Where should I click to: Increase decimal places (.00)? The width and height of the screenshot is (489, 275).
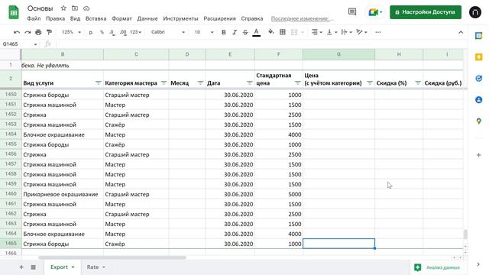click(x=123, y=32)
